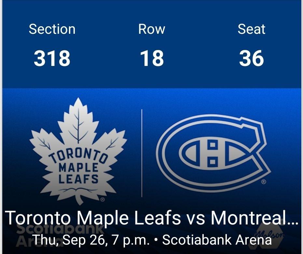Click the vertical divider between team logos

point(142,153)
